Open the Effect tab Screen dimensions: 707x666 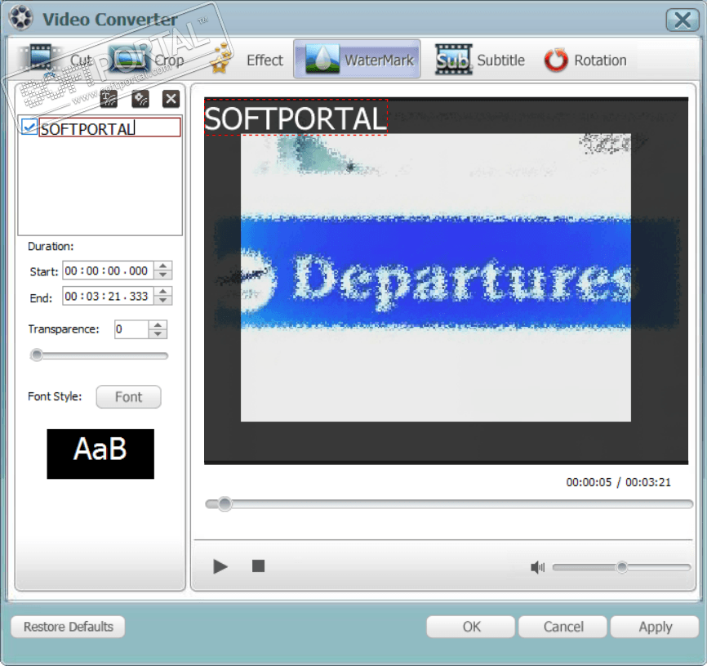pyautogui.click(x=247, y=59)
